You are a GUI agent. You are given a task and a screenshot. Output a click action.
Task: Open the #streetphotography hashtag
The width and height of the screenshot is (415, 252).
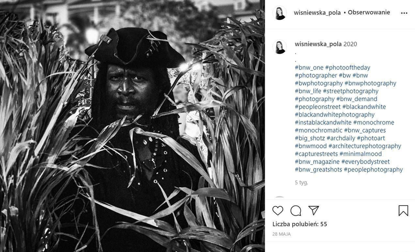(x=351, y=91)
